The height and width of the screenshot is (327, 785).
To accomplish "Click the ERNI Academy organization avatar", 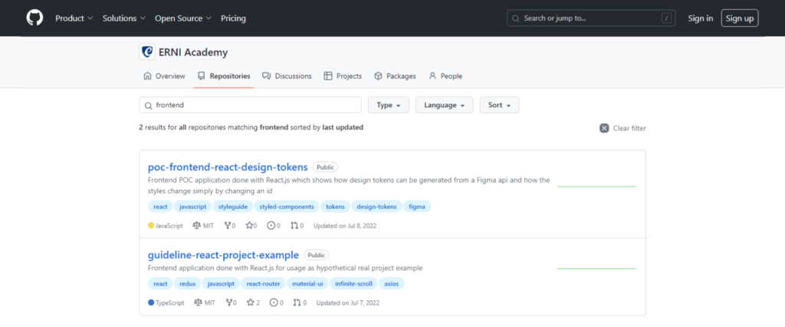I will [x=146, y=52].
